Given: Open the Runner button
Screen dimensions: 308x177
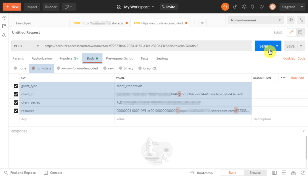Looking at the screenshot, I should tap(51, 7).
